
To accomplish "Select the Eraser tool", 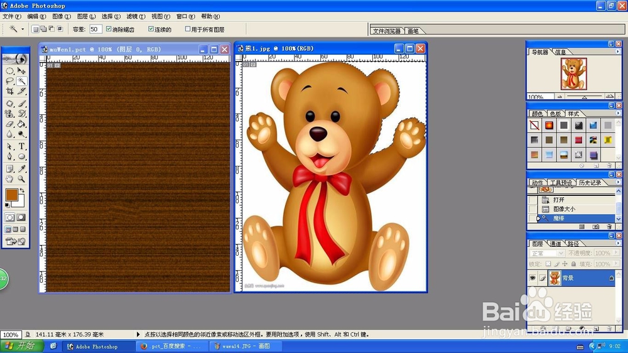I will (x=9, y=124).
